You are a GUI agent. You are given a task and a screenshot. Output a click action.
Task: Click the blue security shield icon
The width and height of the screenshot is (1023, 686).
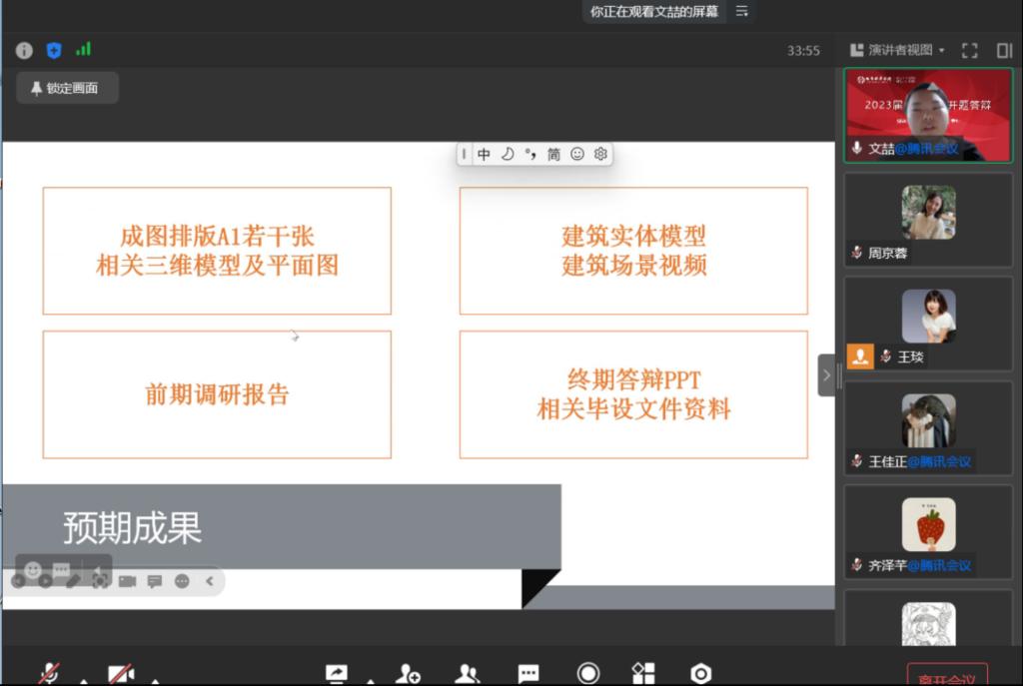(x=54, y=50)
